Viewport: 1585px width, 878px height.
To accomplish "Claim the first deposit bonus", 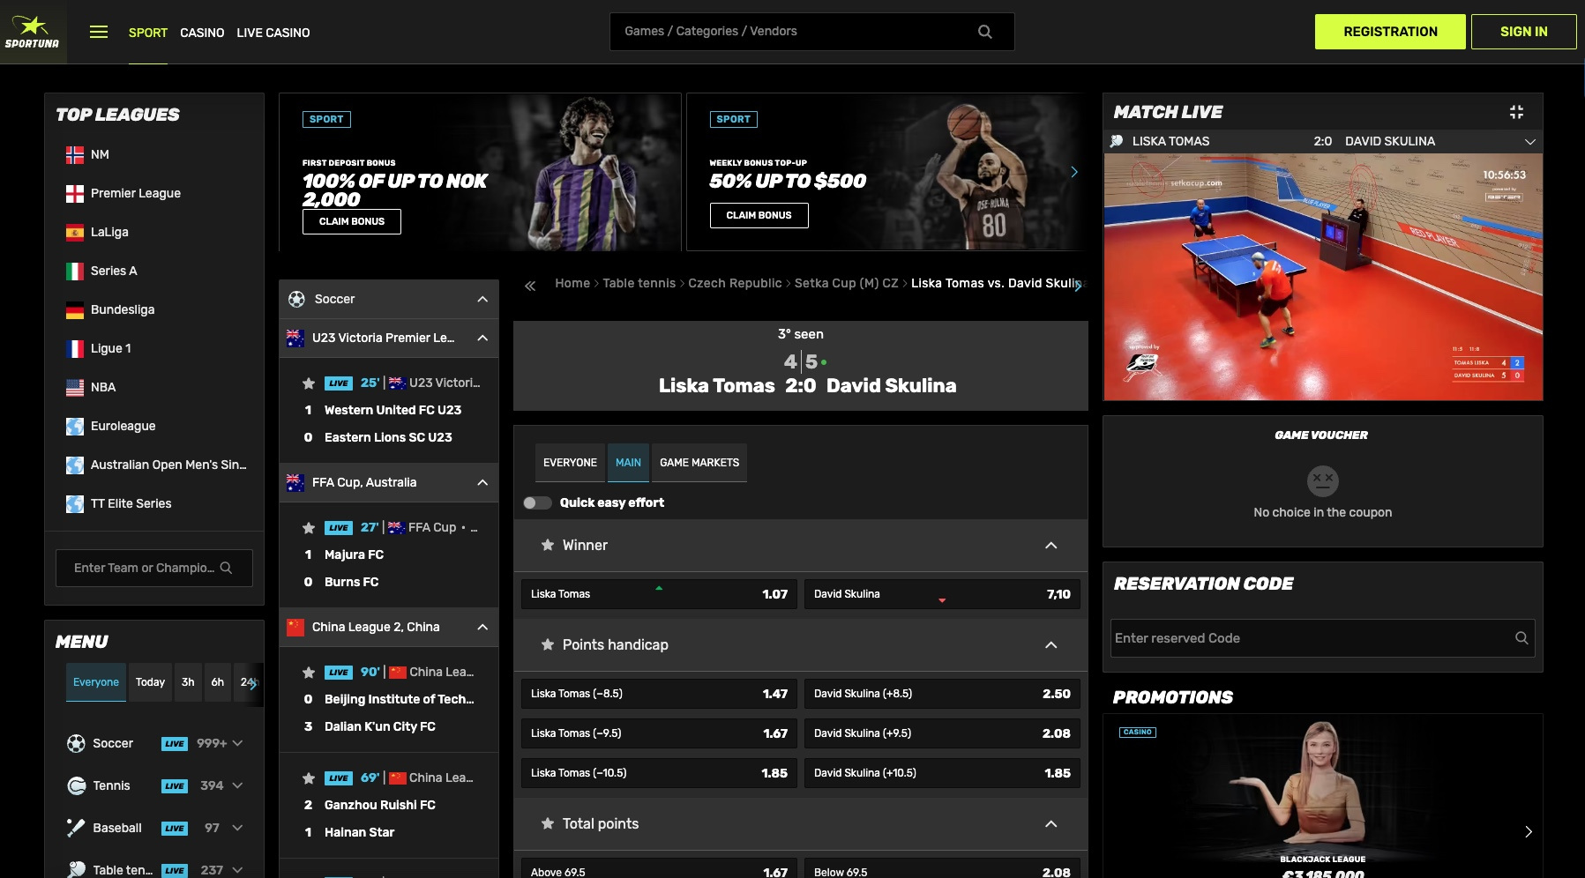I will [x=351, y=220].
